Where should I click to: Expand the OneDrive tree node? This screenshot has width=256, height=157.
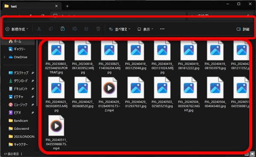(x=4, y=57)
